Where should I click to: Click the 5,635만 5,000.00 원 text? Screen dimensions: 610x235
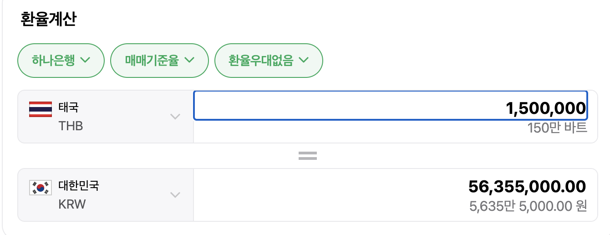528,206
